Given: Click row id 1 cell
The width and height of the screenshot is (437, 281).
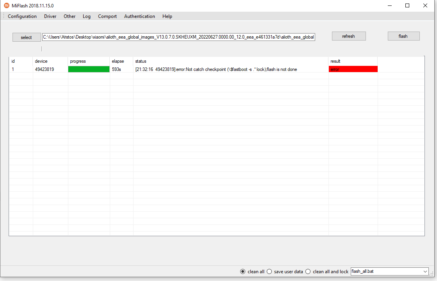Looking at the screenshot, I should pos(13,69).
